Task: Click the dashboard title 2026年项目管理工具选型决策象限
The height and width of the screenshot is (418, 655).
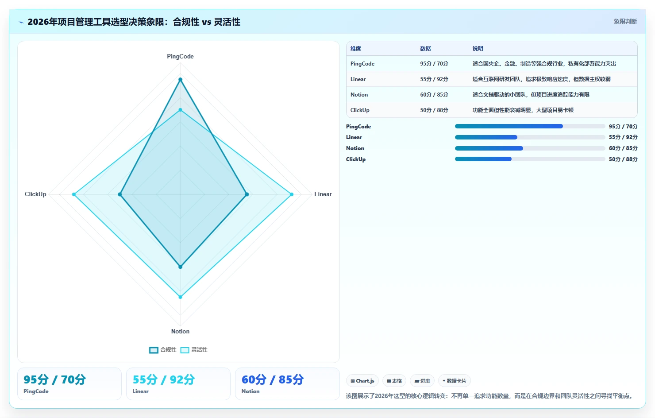Action: click(134, 22)
